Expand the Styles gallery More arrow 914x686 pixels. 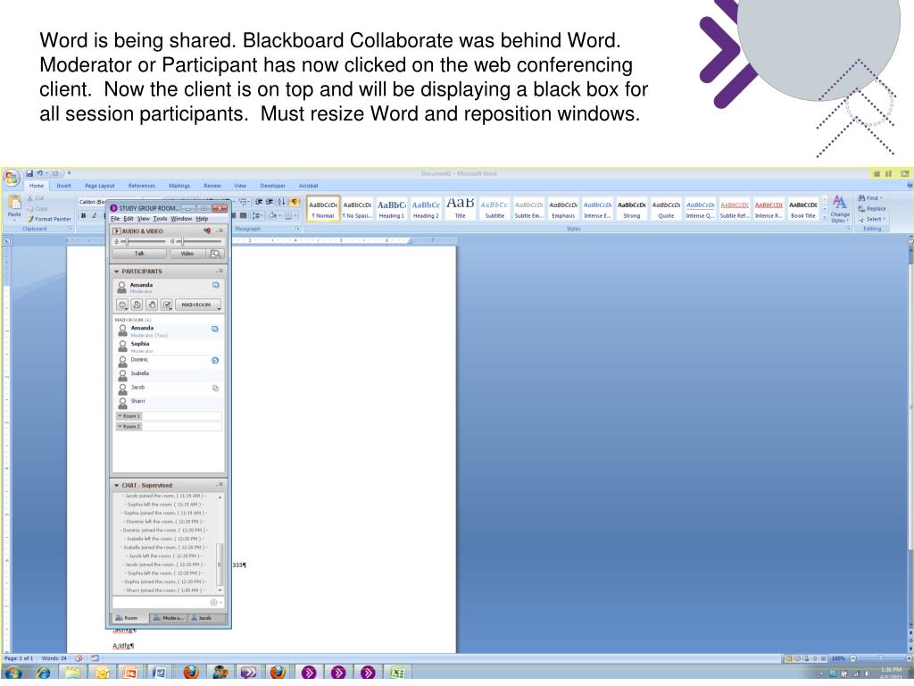click(824, 219)
